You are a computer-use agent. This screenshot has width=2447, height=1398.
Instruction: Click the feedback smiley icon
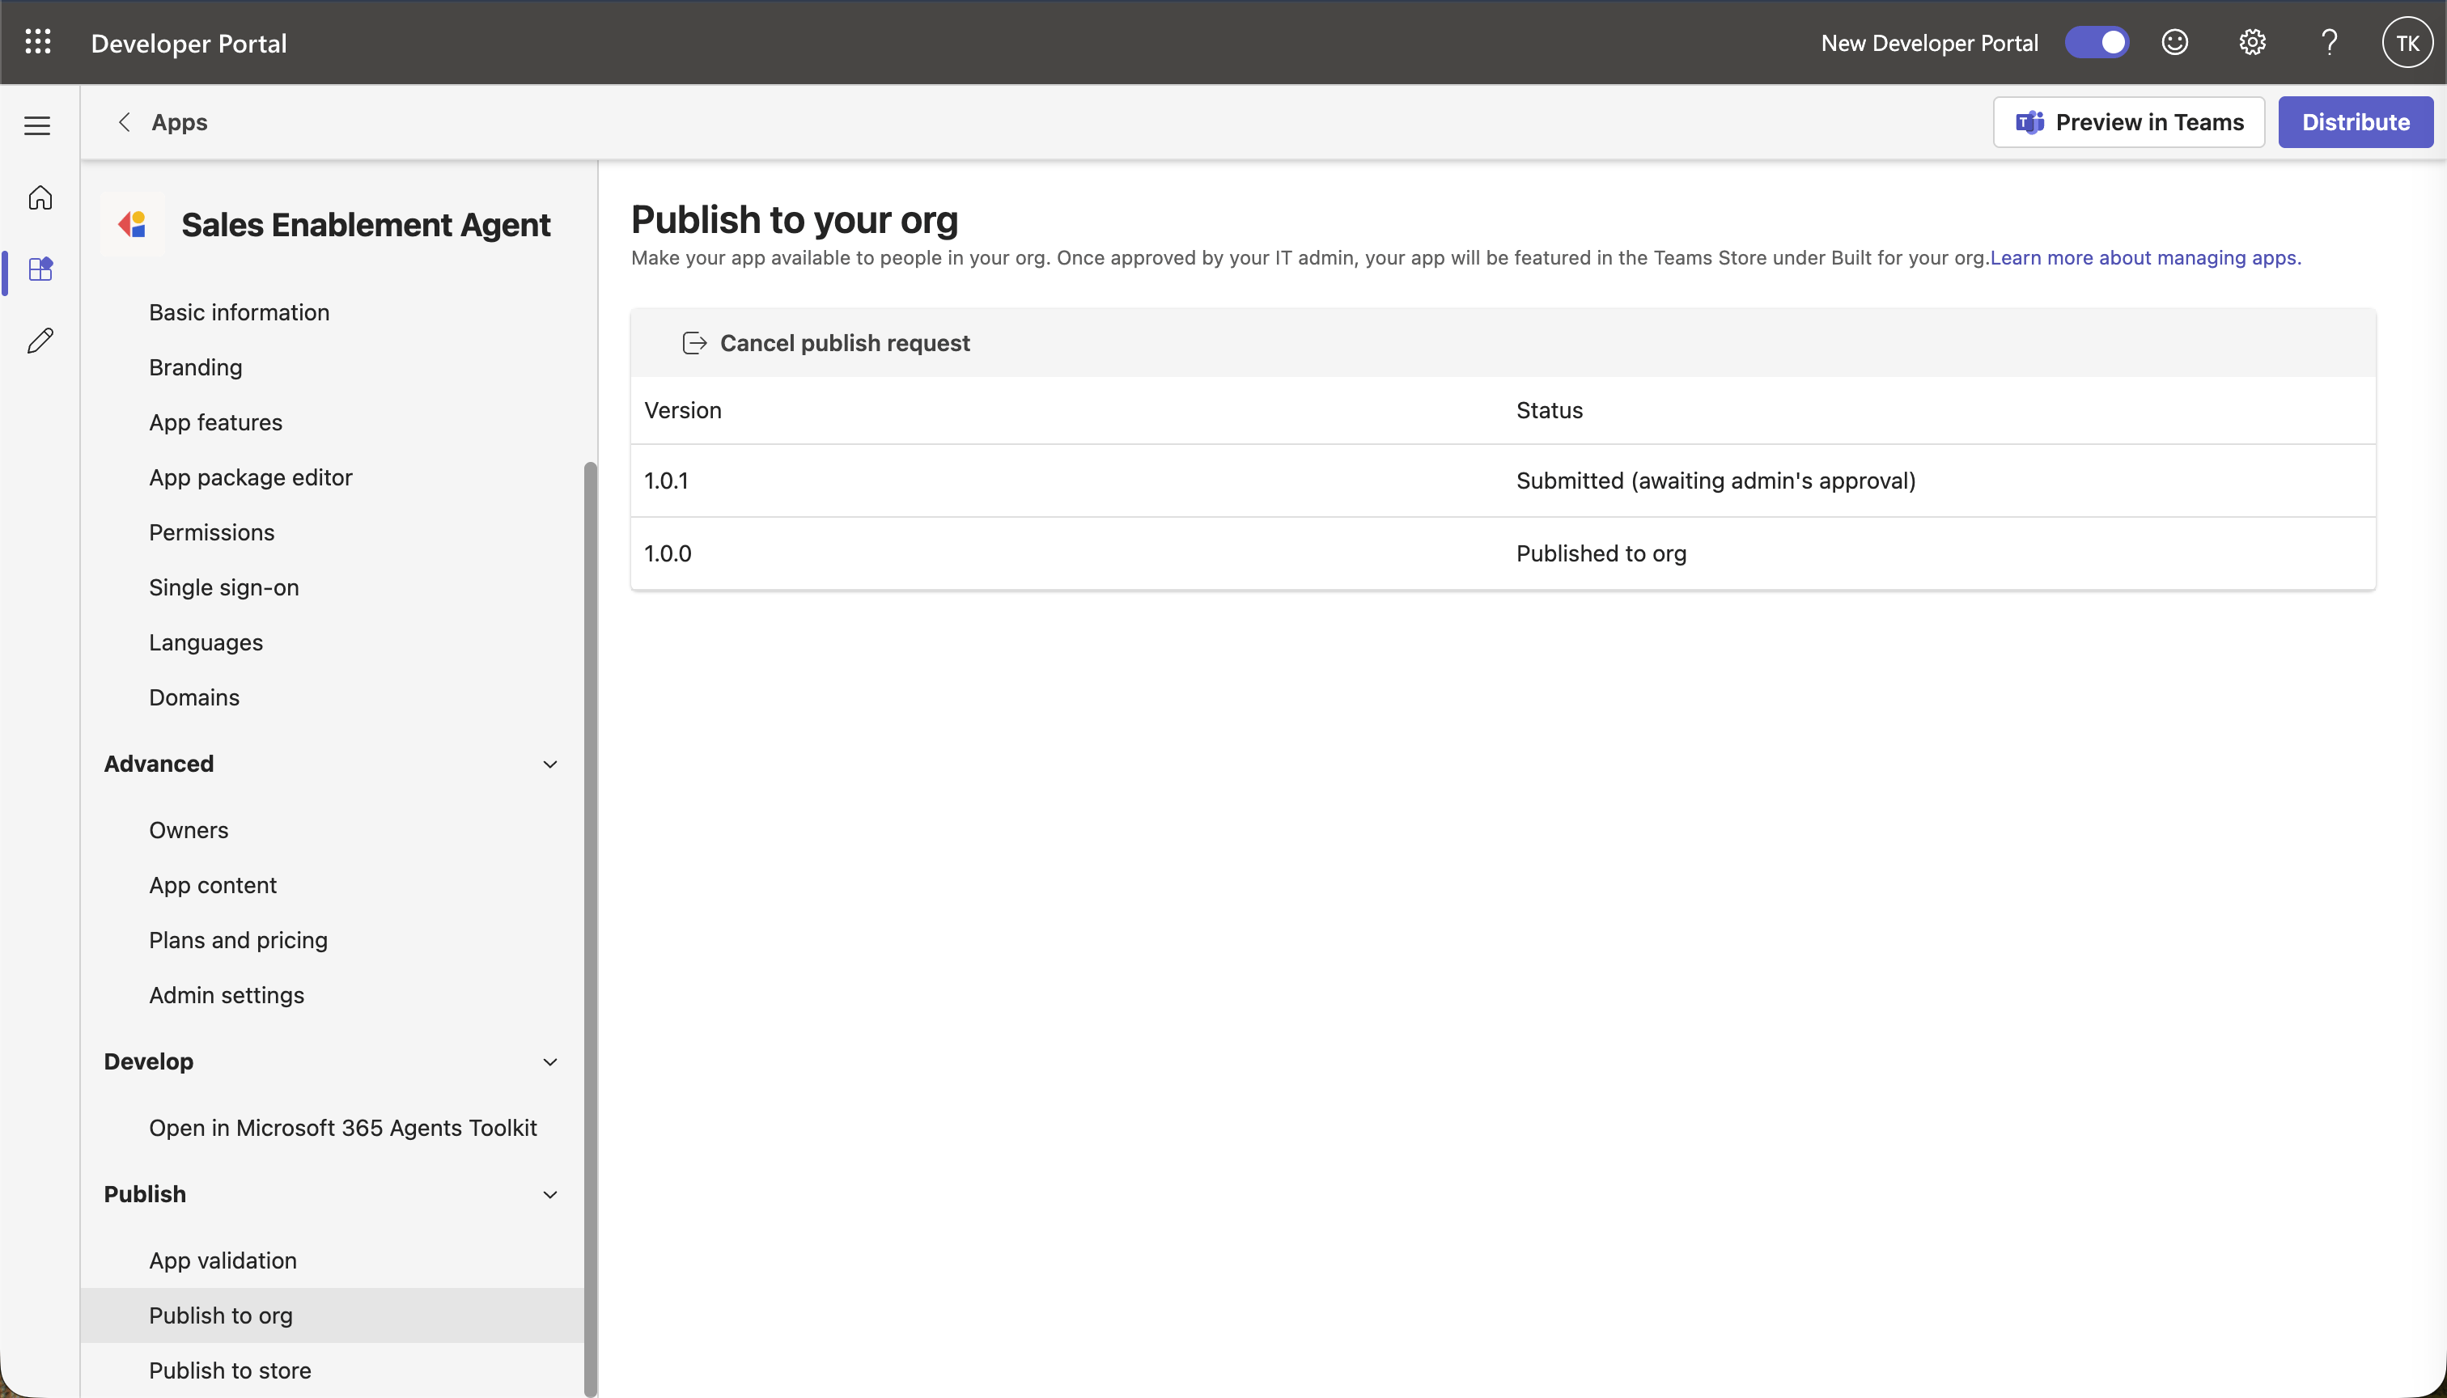tap(2174, 42)
